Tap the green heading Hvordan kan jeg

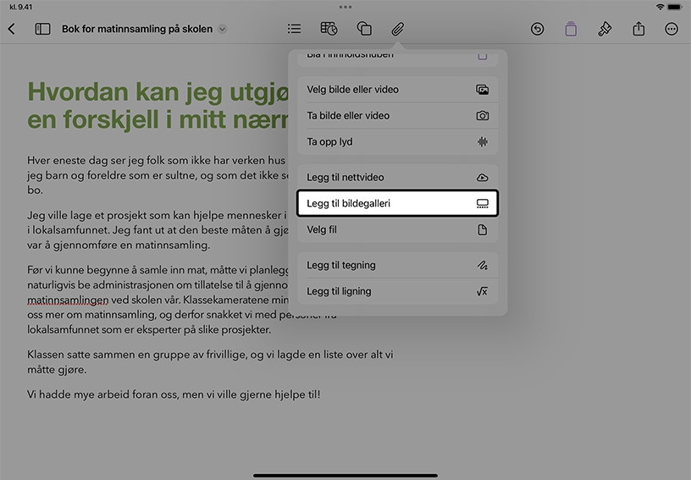pyautogui.click(x=158, y=105)
